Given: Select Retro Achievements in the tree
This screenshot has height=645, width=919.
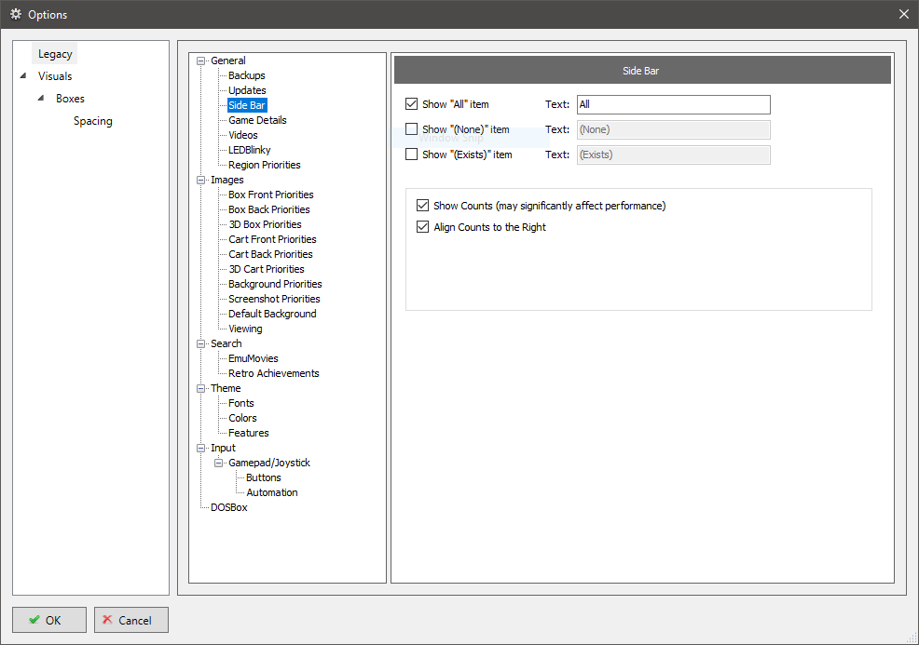Looking at the screenshot, I should click(x=273, y=373).
